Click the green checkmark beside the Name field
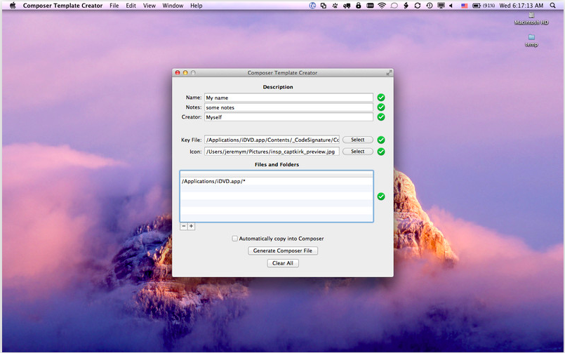Screen dimensions: 565x353 click(381, 98)
